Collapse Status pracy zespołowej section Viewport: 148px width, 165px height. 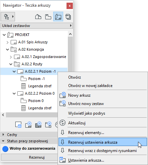[3, 141]
